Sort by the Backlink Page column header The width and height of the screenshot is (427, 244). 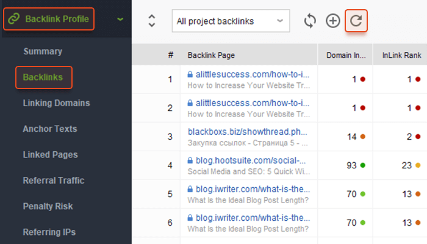[x=211, y=56]
